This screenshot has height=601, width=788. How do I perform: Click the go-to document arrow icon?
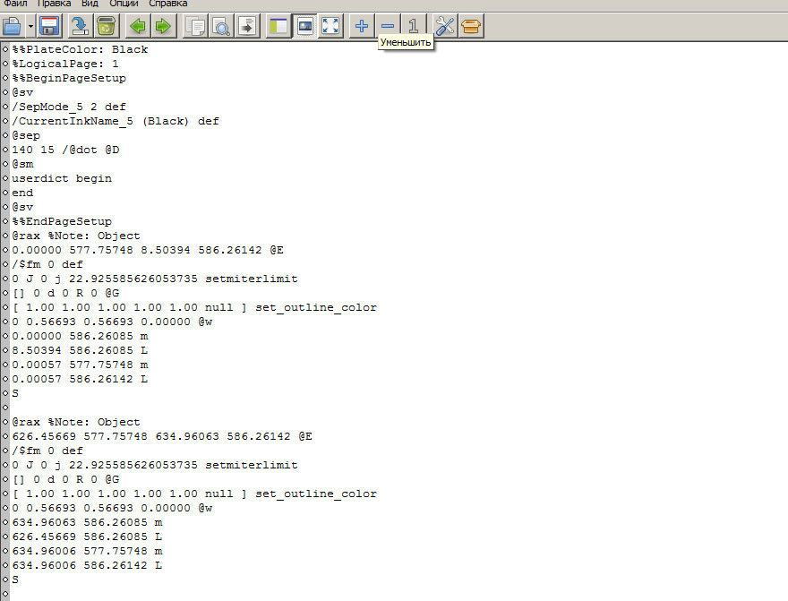point(247,26)
